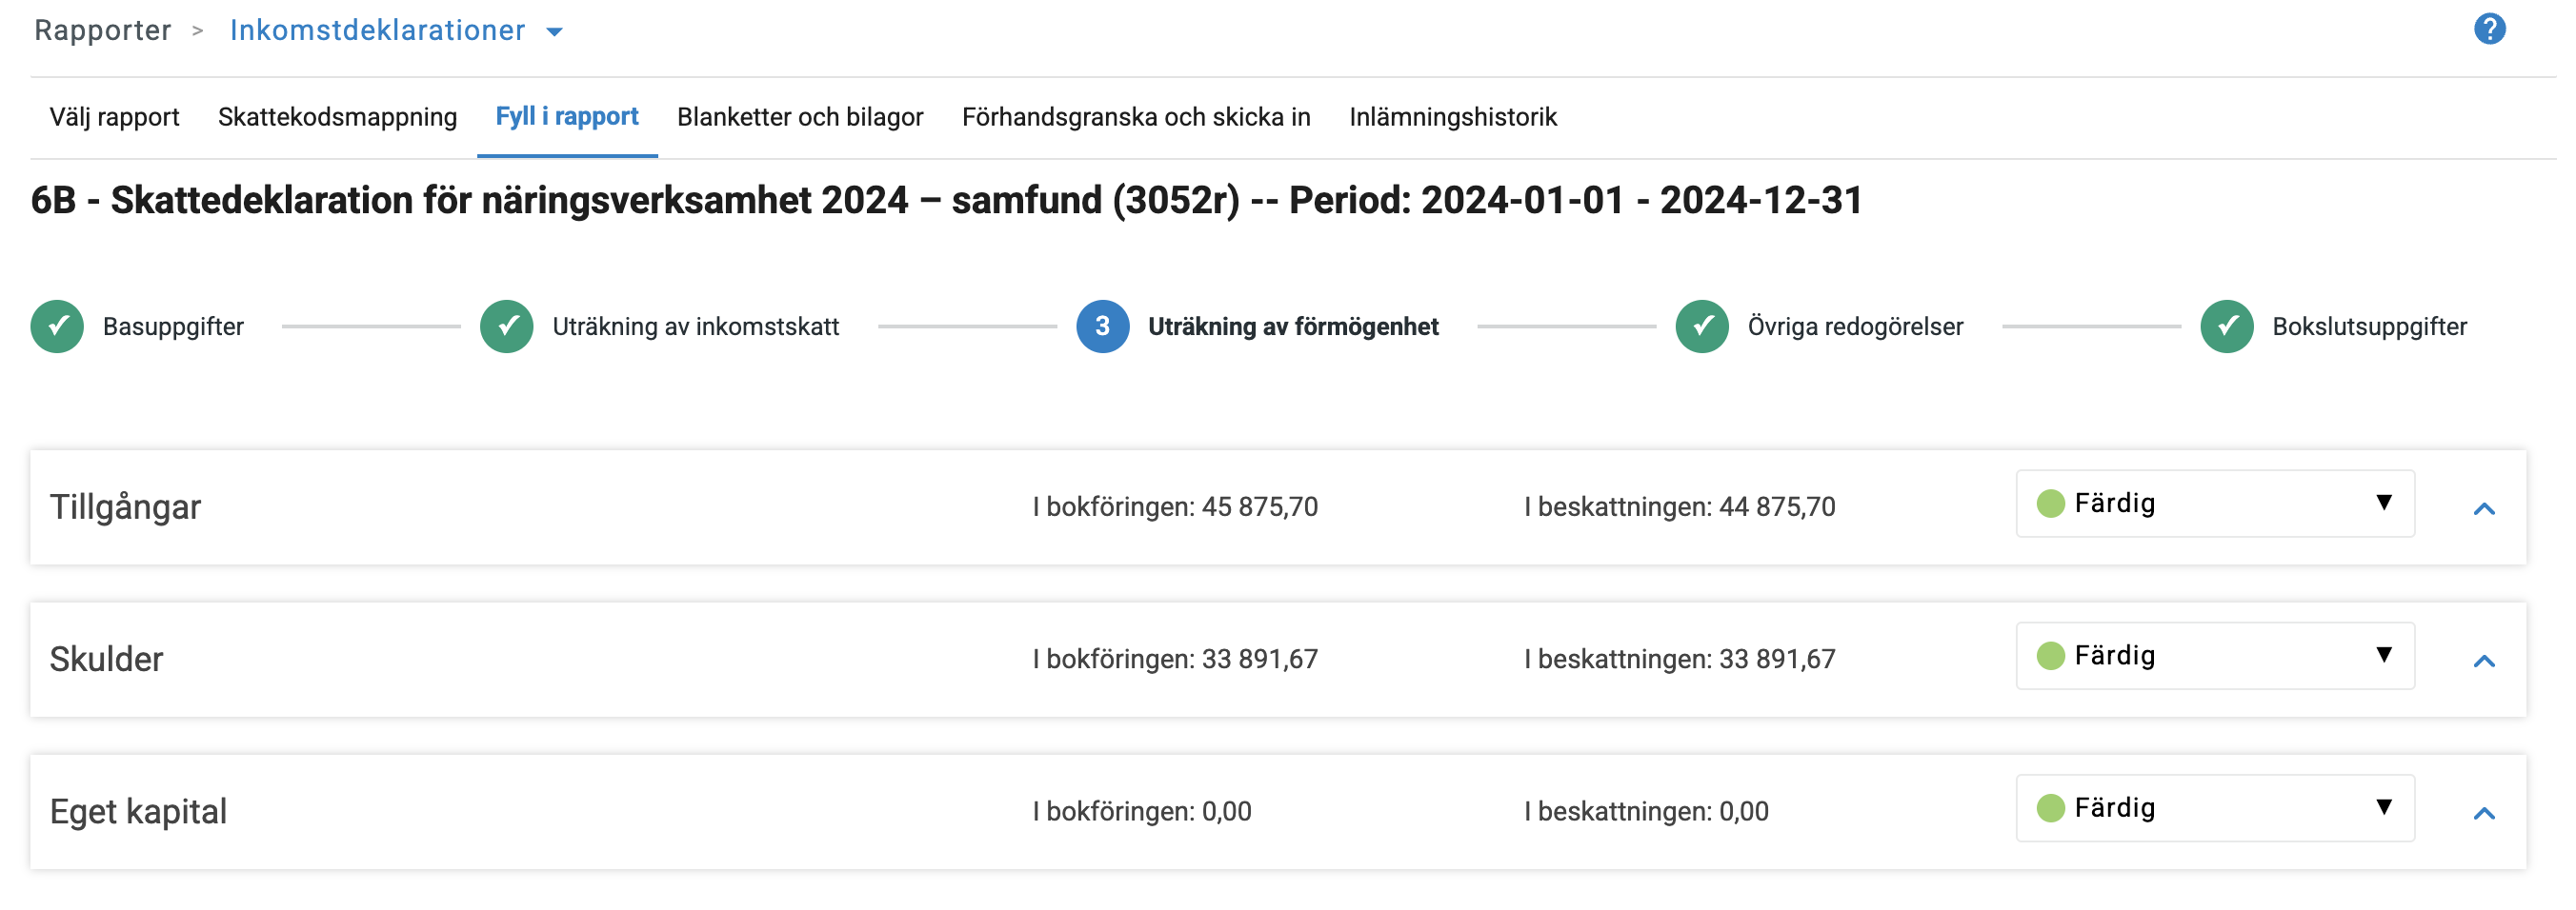The height and width of the screenshot is (910, 2576).
Task: Open the help icon in the top corner
Action: [x=2490, y=29]
